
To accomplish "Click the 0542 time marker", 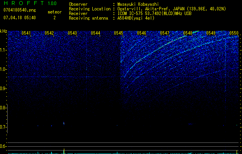I will coord(49,33).
